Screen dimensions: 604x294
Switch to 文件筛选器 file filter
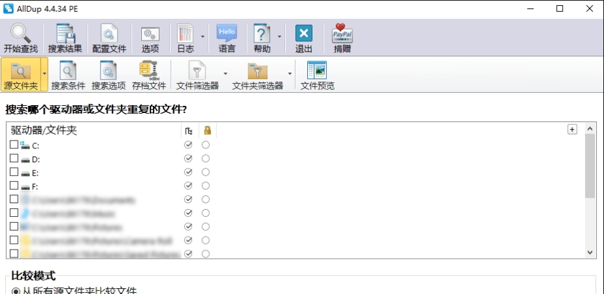tap(197, 75)
